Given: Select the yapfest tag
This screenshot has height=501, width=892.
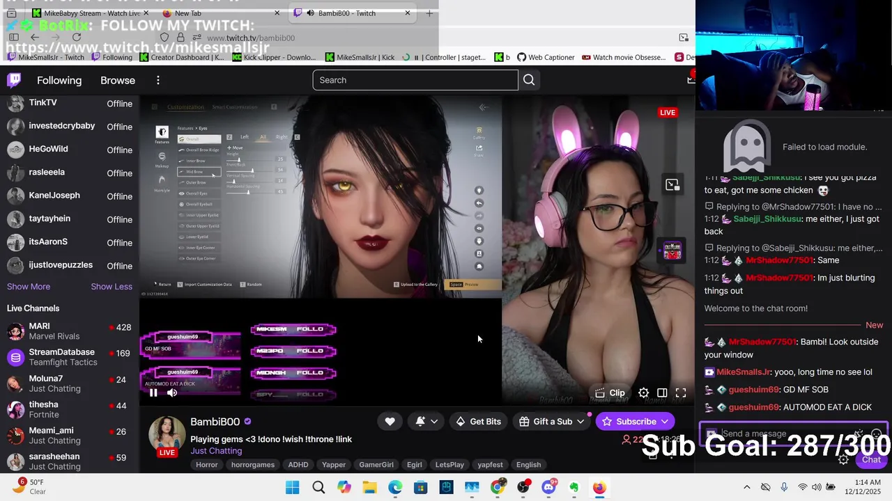Looking at the screenshot, I should [x=491, y=465].
